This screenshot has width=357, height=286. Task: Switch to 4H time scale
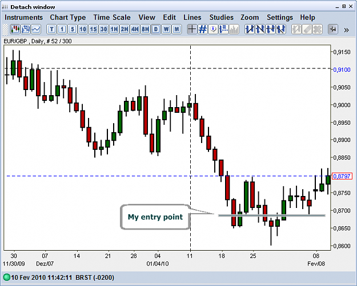point(135,29)
